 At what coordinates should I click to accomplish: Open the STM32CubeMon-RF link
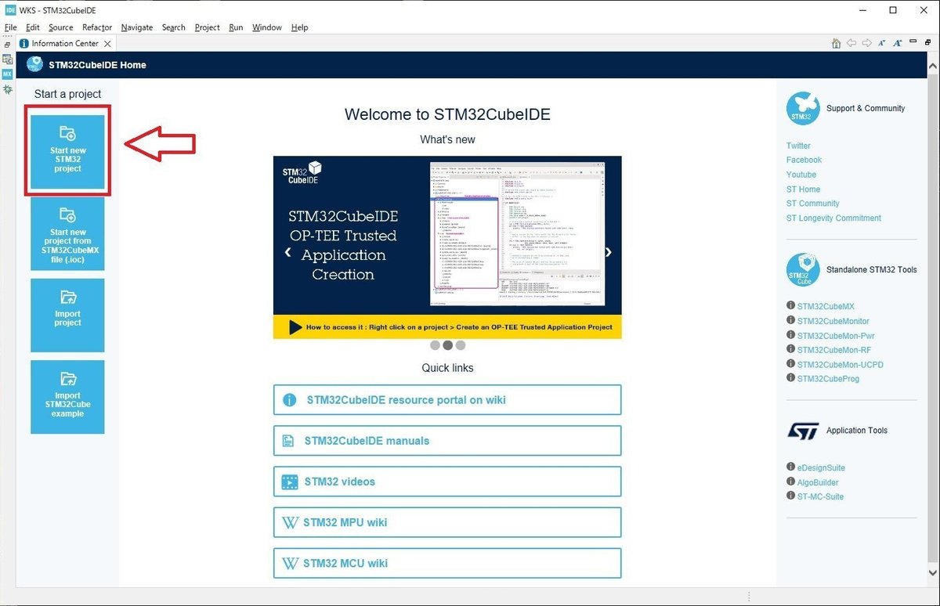point(833,351)
